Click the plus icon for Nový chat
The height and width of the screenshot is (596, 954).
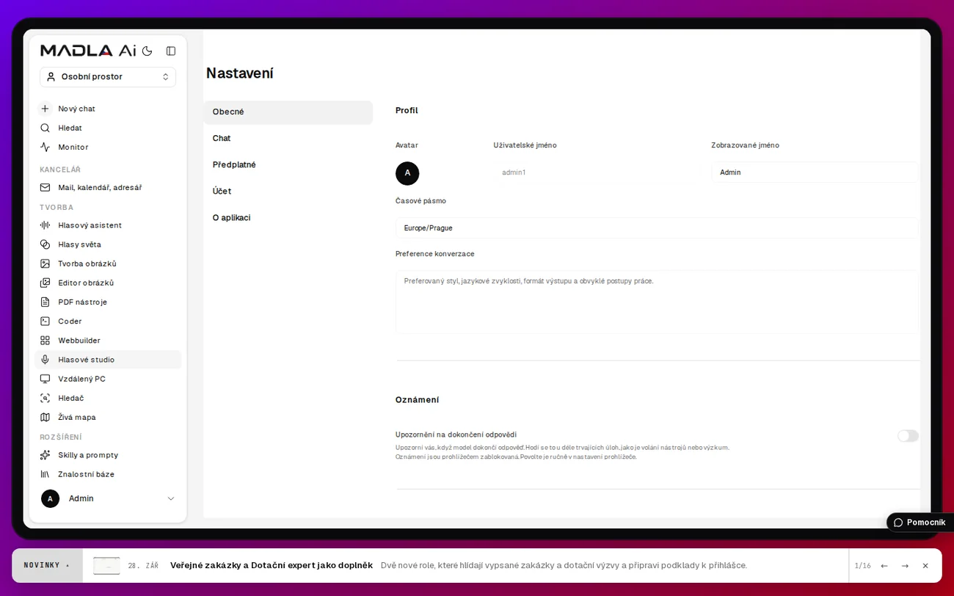click(x=45, y=109)
